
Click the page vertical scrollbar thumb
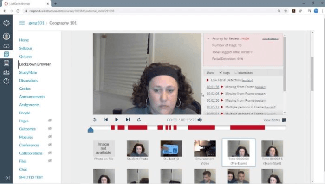click(x=312, y=74)
